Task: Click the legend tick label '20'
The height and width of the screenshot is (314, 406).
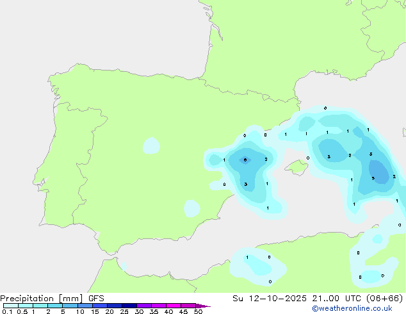Action: coord(110,311)
